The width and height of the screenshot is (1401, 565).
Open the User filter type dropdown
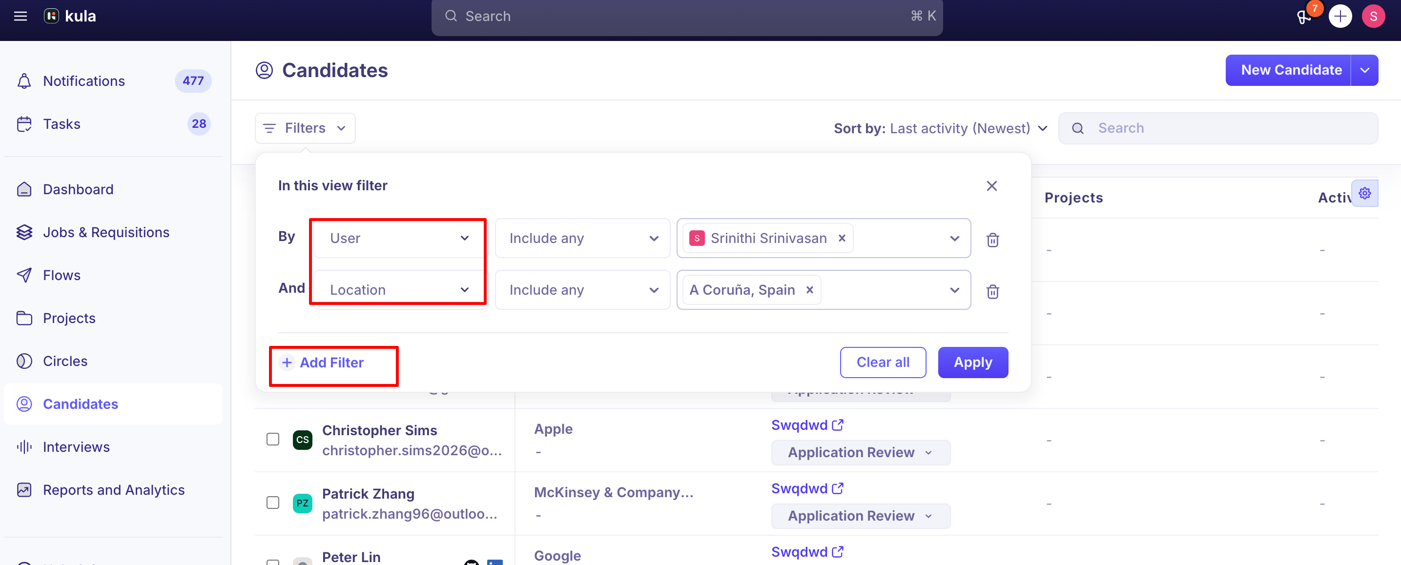[x=401, y=238]
